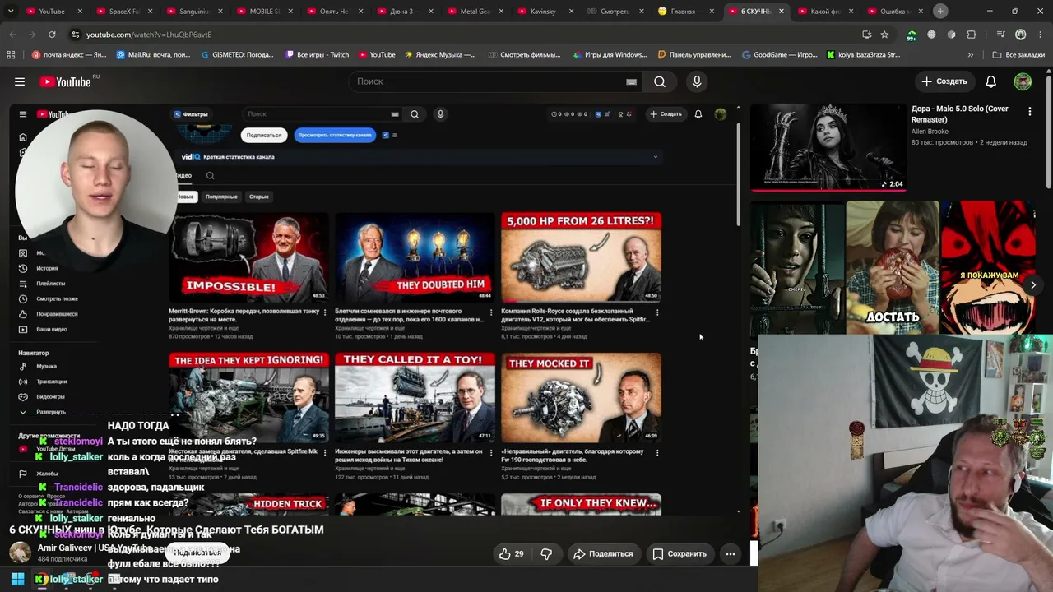The height and width of the screenshot is (592, 1053).
Task: Click the THEY MOCKED IT thumbnail
Action: tap(581, 397)
